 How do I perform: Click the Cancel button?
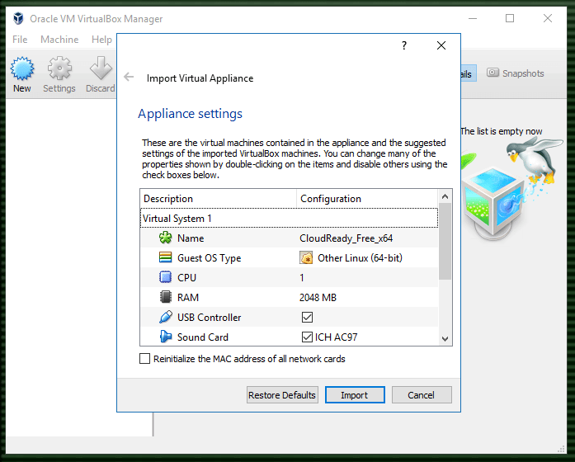[x=422, y=395]
